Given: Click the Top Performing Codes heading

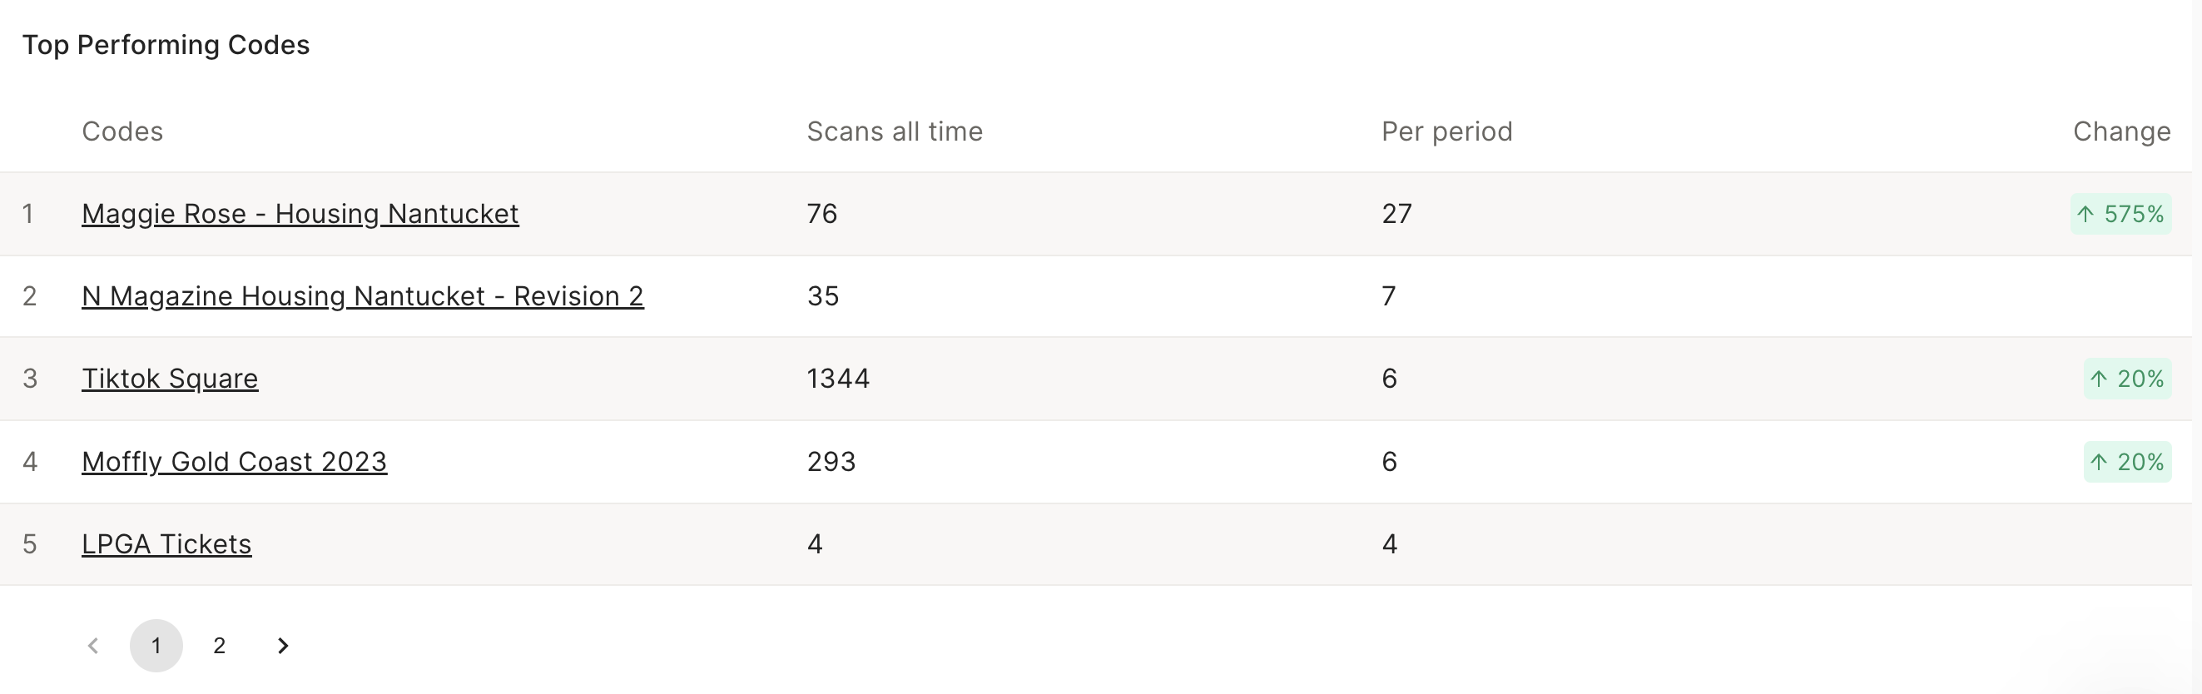Looking at the screenshot, I should (166, 44).
